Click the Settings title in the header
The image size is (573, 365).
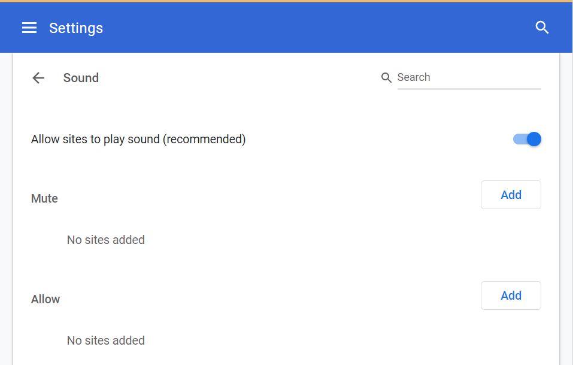(76, 28)
